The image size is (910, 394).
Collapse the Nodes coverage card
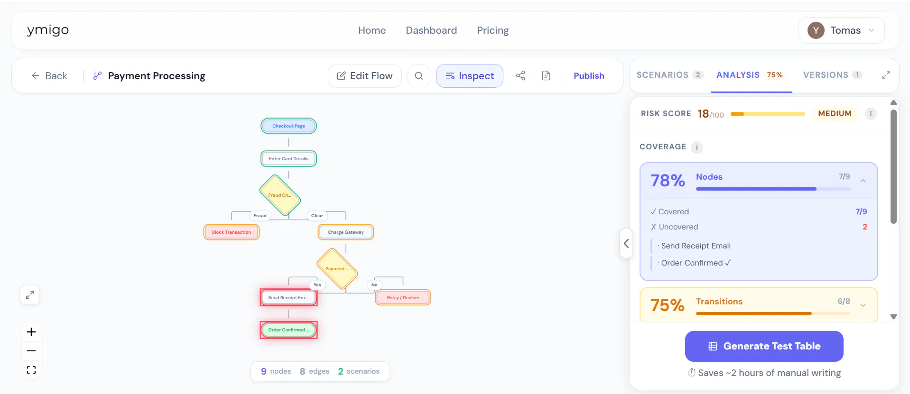(x=863, y=181)
